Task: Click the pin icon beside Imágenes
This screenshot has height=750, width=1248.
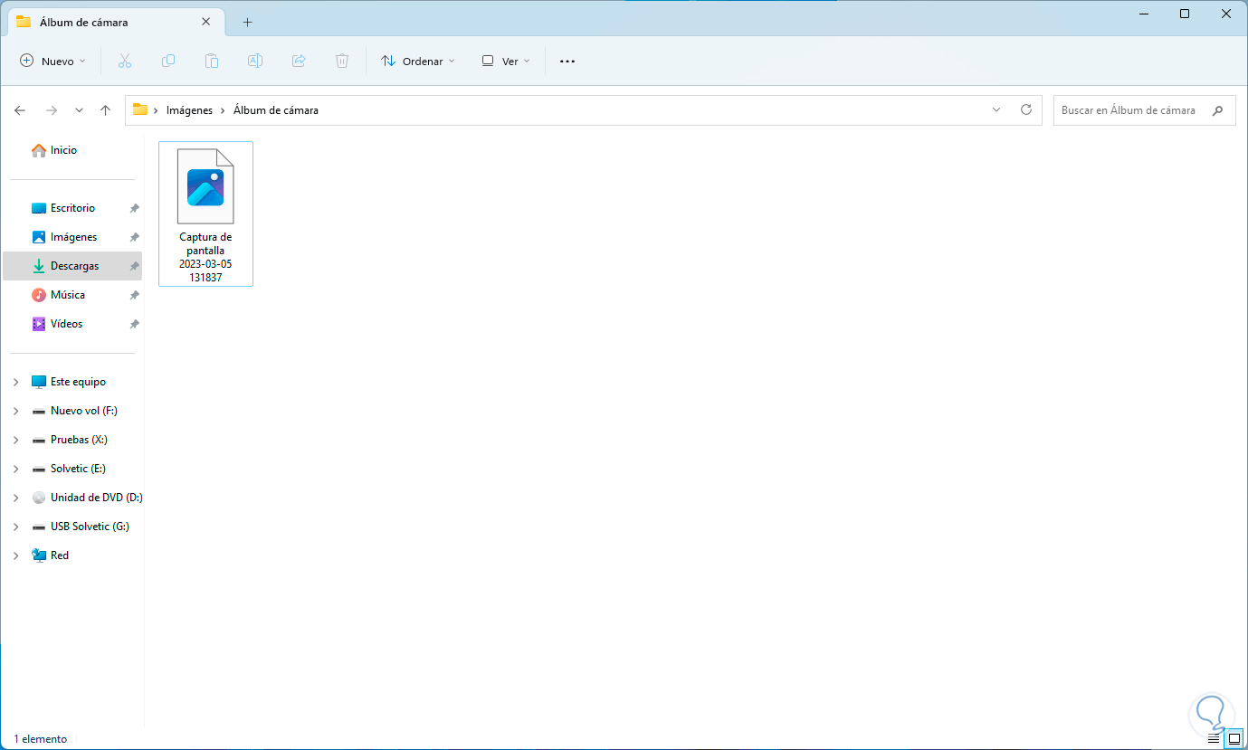Action: [x=134, y=237]
